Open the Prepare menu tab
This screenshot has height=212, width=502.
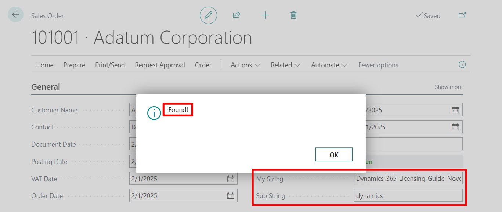point(74,65)
